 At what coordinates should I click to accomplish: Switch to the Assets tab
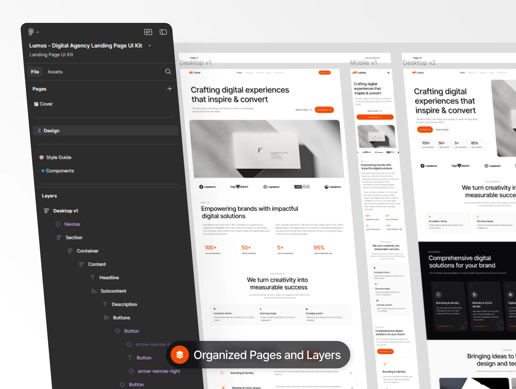point(55,72)
